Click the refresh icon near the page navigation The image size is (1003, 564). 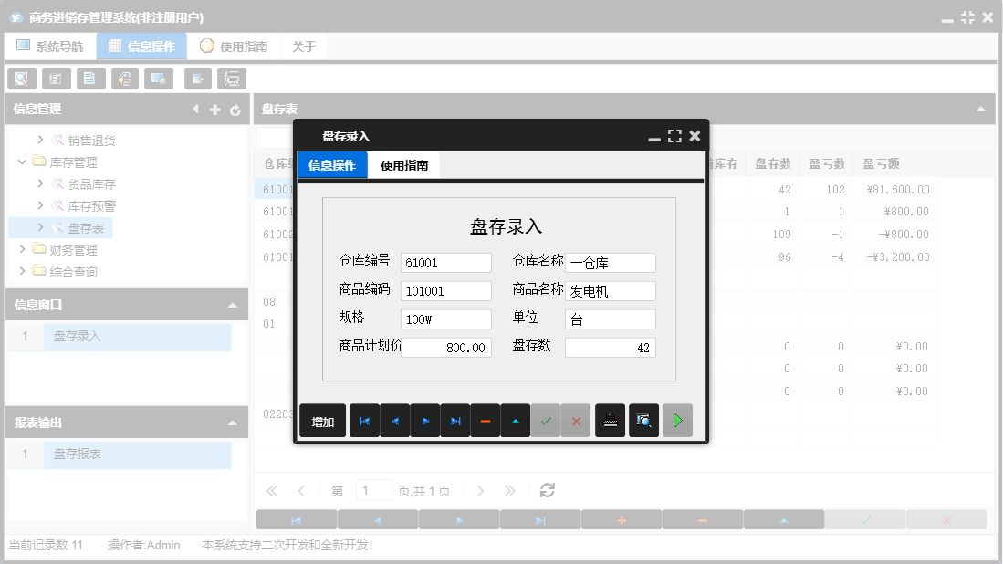point(546,489)
